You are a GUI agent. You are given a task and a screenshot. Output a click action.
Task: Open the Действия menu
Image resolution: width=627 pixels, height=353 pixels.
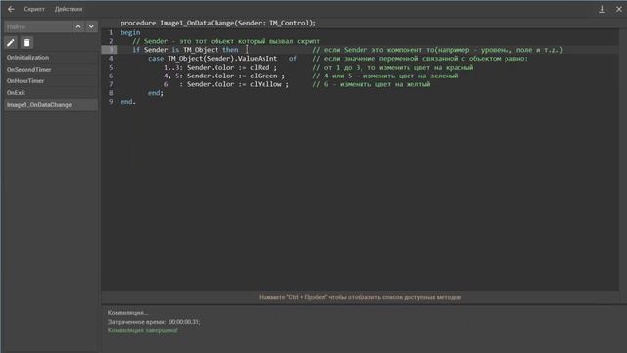[69, 9]
